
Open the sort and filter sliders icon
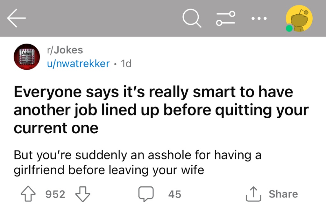pos(226,18)
